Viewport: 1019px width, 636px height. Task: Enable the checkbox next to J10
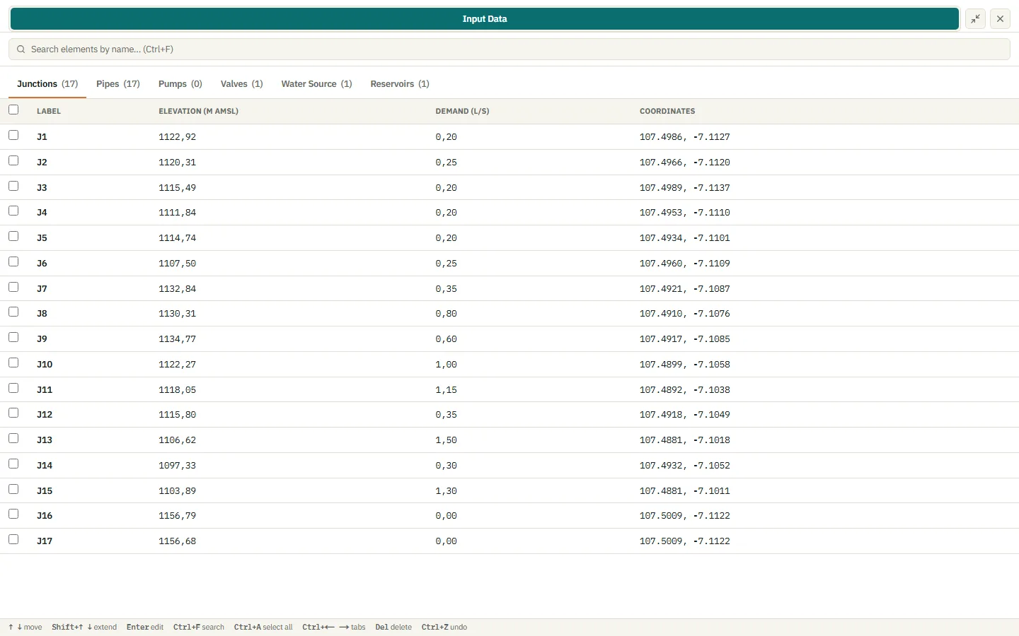[13, 363]
